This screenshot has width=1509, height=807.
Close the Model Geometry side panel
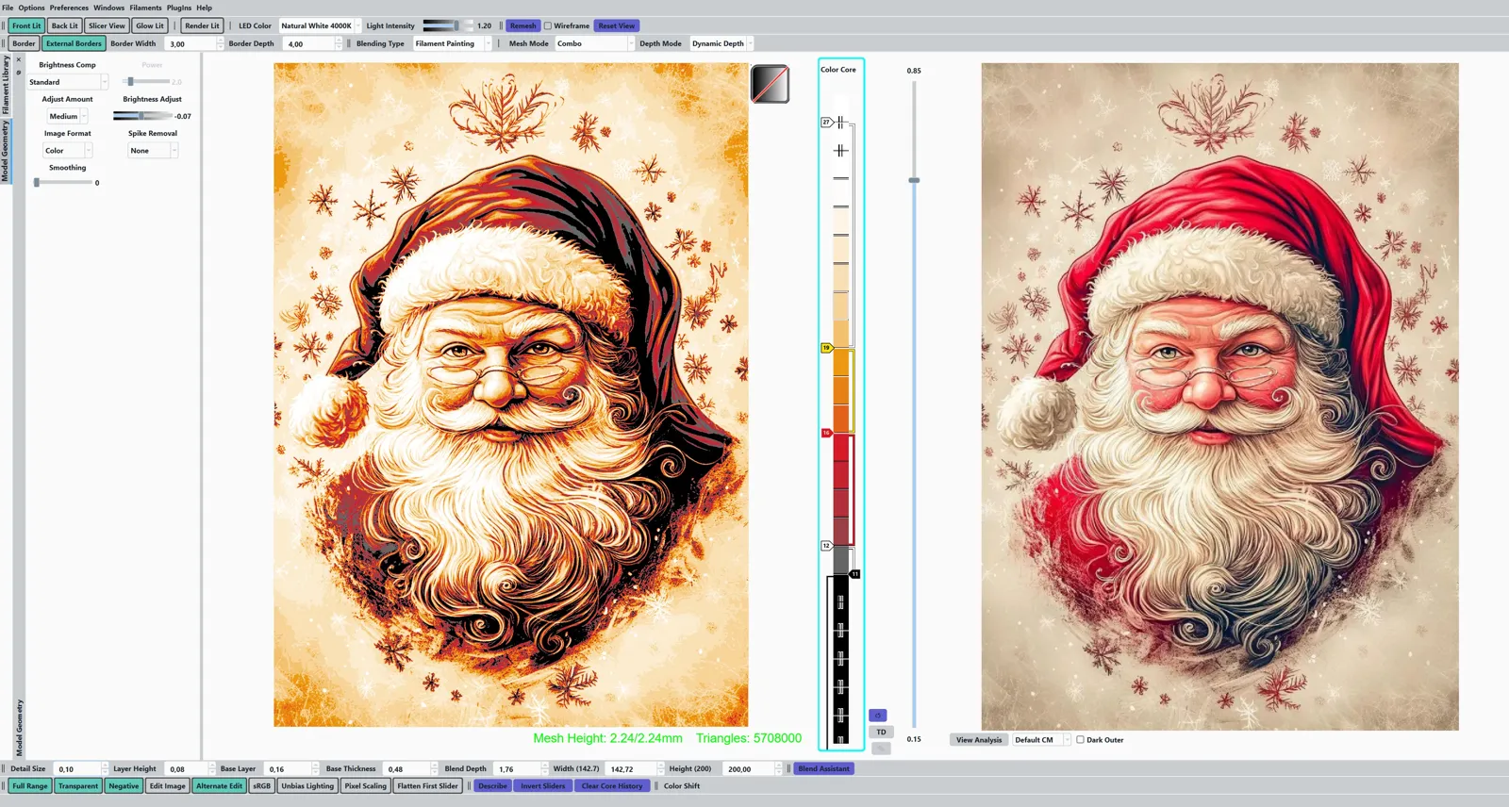(x=19, y=60)
